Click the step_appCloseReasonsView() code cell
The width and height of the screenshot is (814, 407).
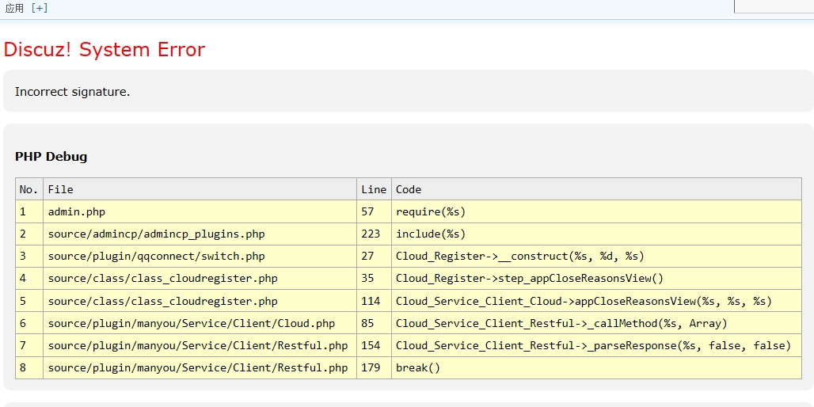[x=529, y=278]
